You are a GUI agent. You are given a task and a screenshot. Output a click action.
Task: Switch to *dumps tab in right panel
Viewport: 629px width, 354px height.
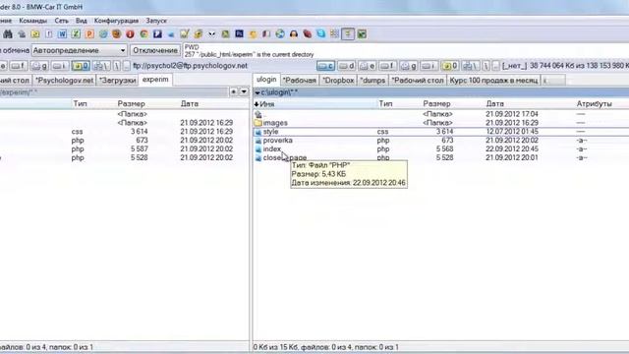[x=372, y=81]
